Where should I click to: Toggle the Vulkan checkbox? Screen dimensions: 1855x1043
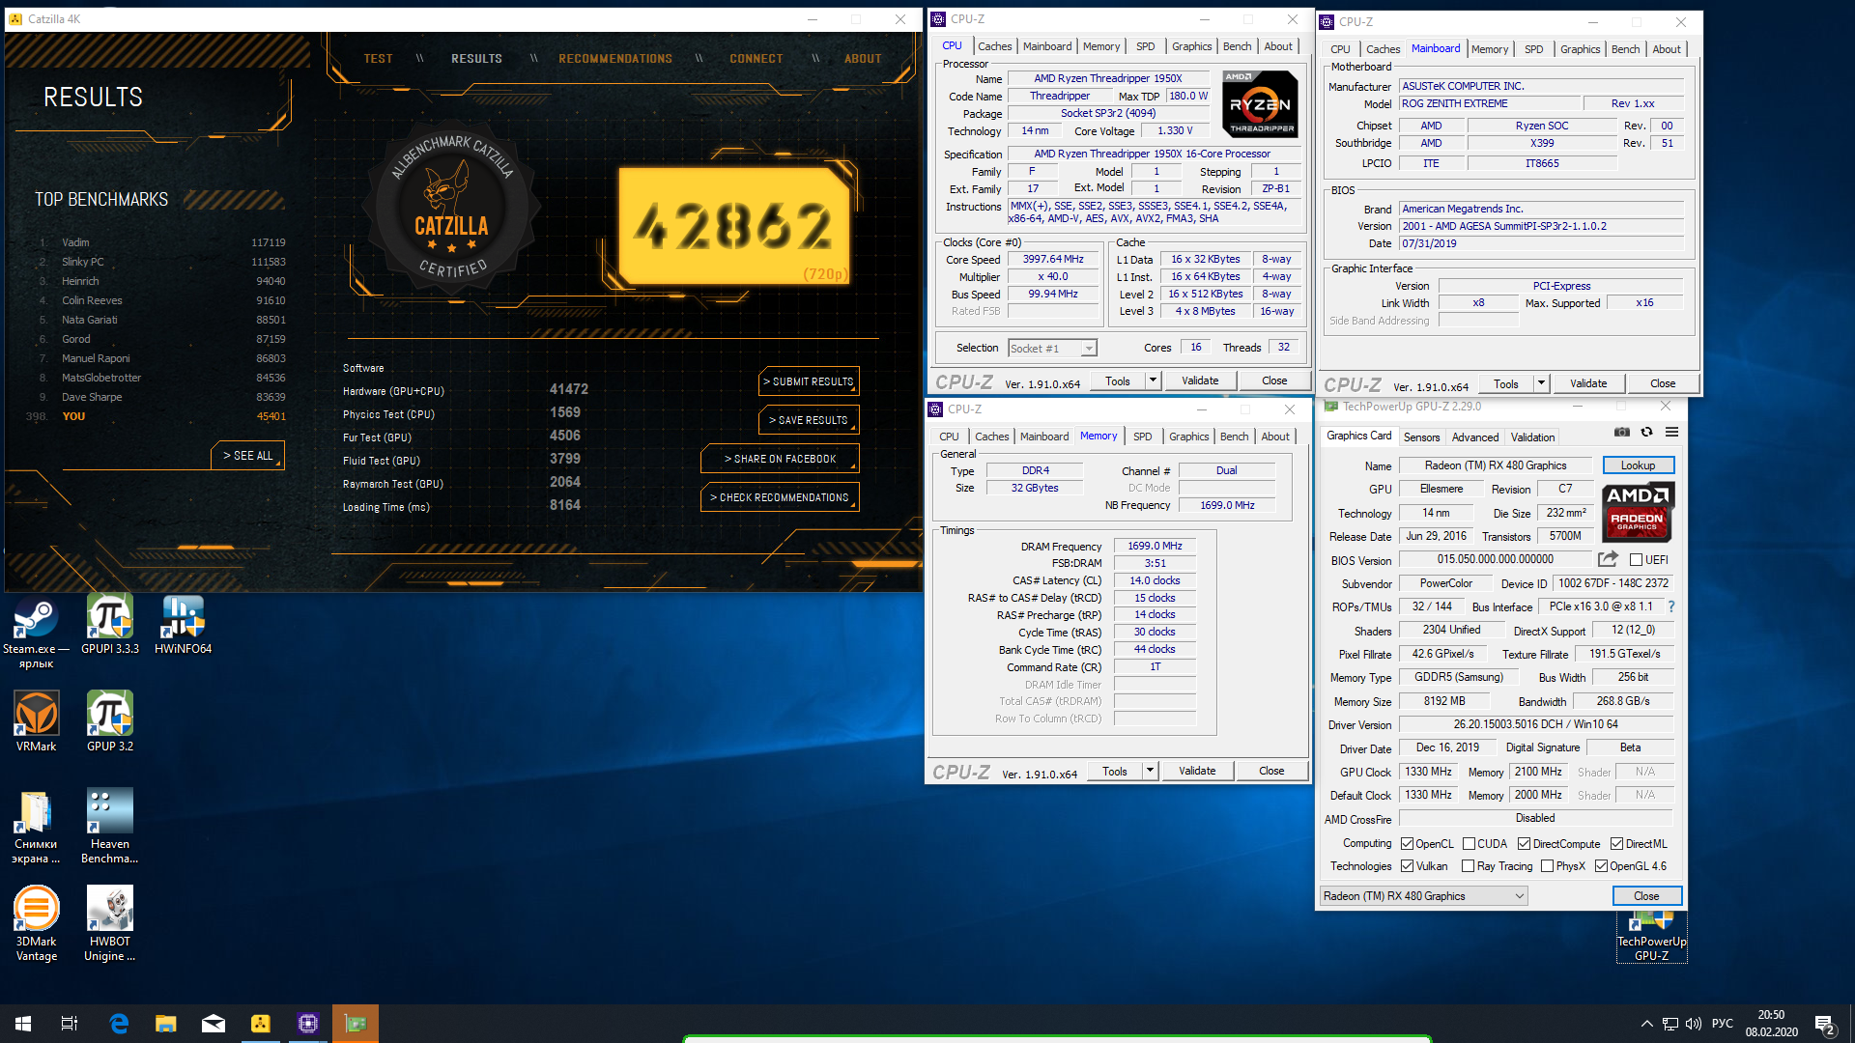click(1408, 866)
